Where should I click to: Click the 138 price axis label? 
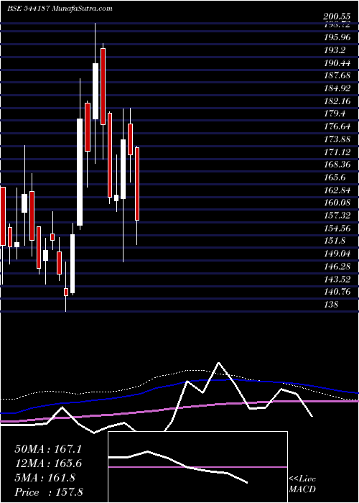click(x=331, y=305)
